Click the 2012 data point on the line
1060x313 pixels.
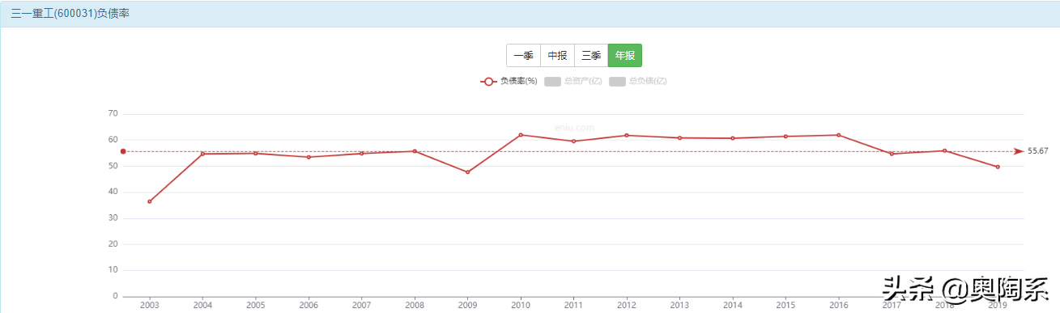click(626, 135)
